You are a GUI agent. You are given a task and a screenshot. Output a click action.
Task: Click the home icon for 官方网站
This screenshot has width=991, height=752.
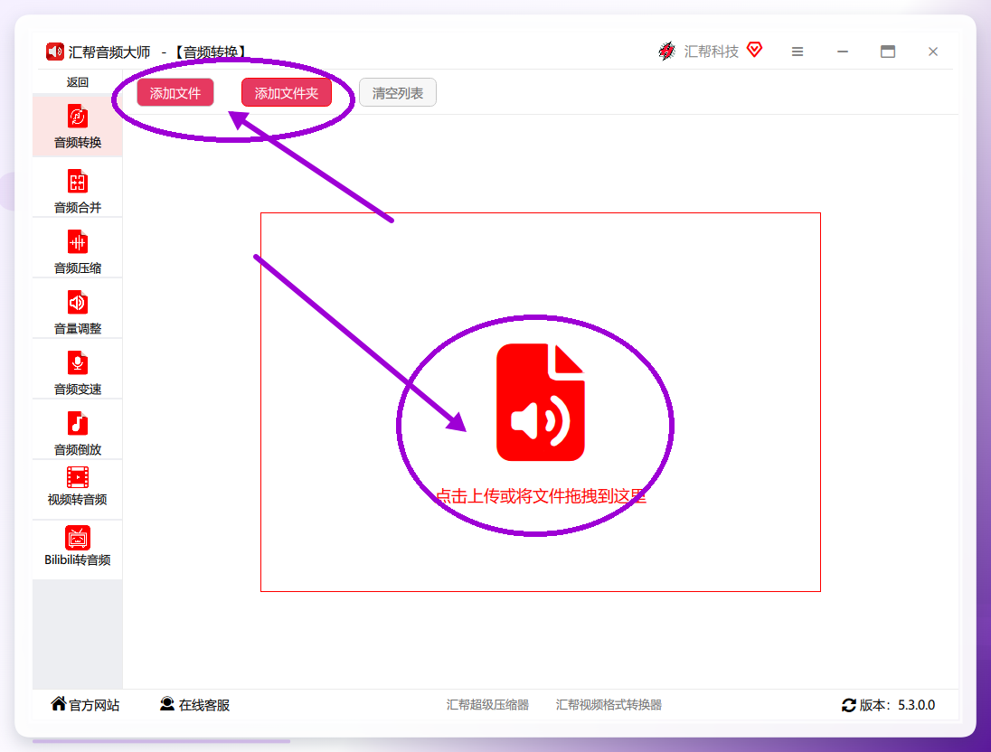coord(58,703)
